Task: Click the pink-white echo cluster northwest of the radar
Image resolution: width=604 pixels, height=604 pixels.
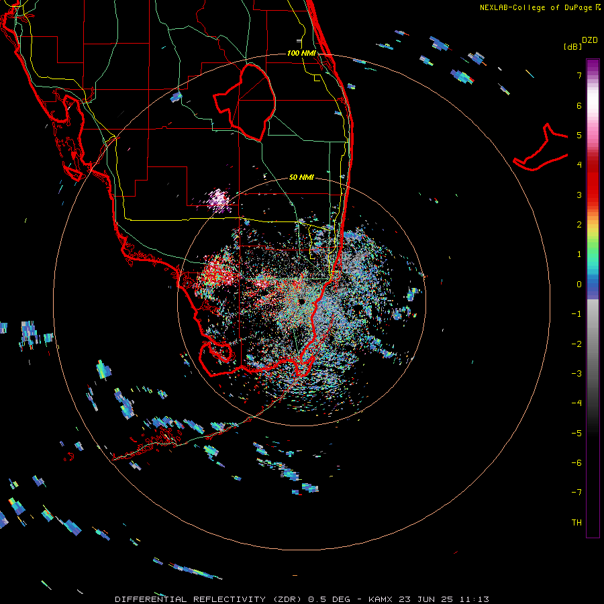Action: pyautogui.click(x=219, y=200)
